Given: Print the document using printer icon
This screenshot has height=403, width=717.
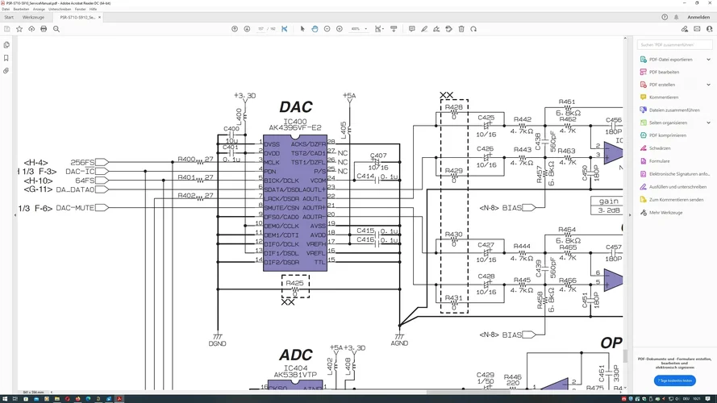Looking at the screenshot, I should point(44,29).
